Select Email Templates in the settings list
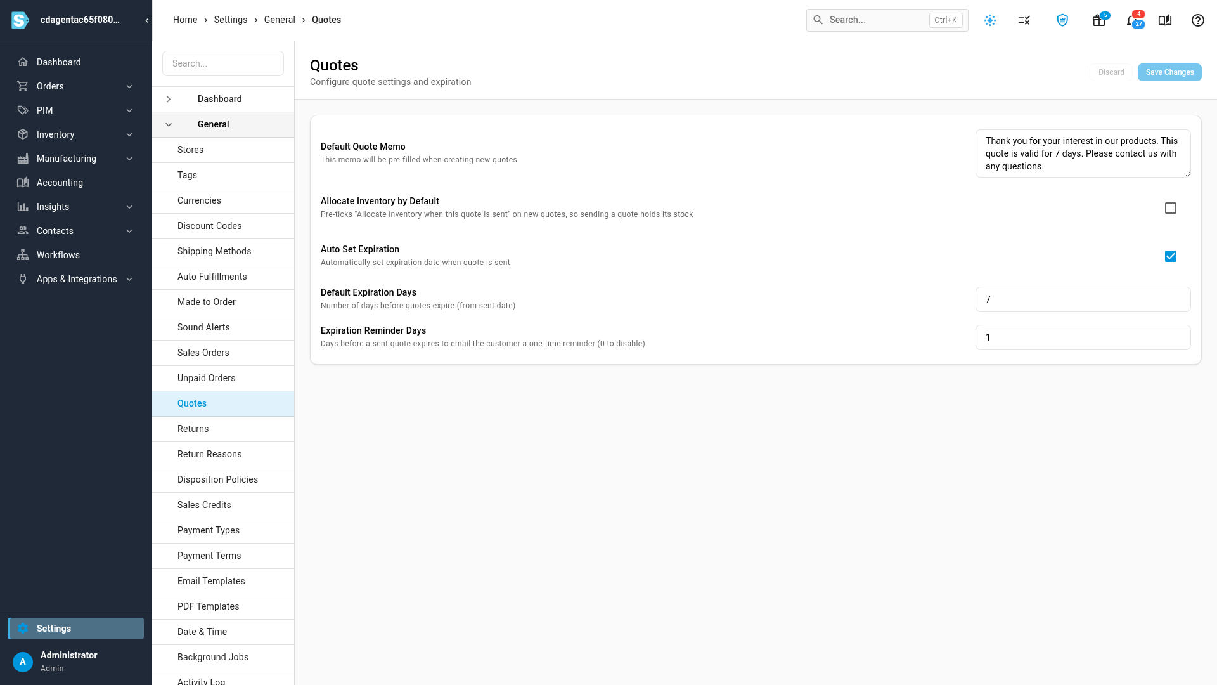The height and width of the screenshot is (685, 1217). tap(223, 581)
